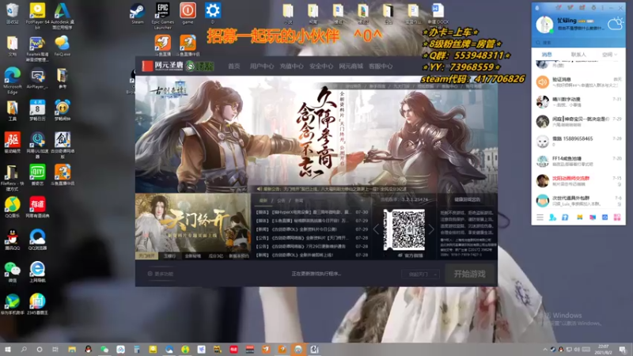
Task: Click the taskbar clock showing 22:07
Action: click(603, 349)
